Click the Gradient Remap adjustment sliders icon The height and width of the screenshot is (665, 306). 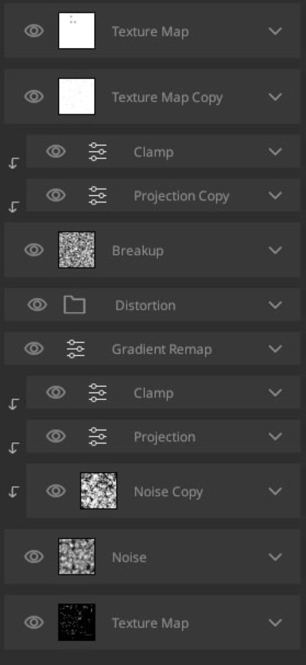76,349
